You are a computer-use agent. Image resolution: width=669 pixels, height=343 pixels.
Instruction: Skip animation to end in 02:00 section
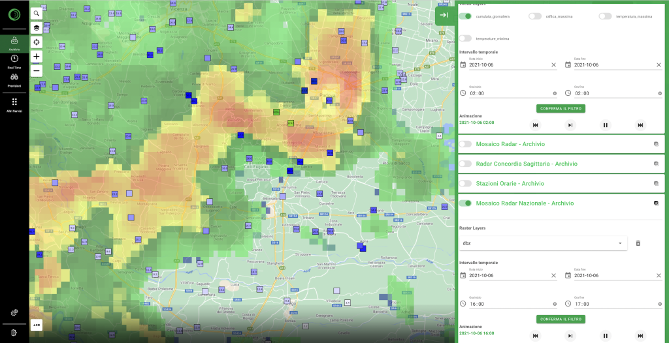coord(640,125)
